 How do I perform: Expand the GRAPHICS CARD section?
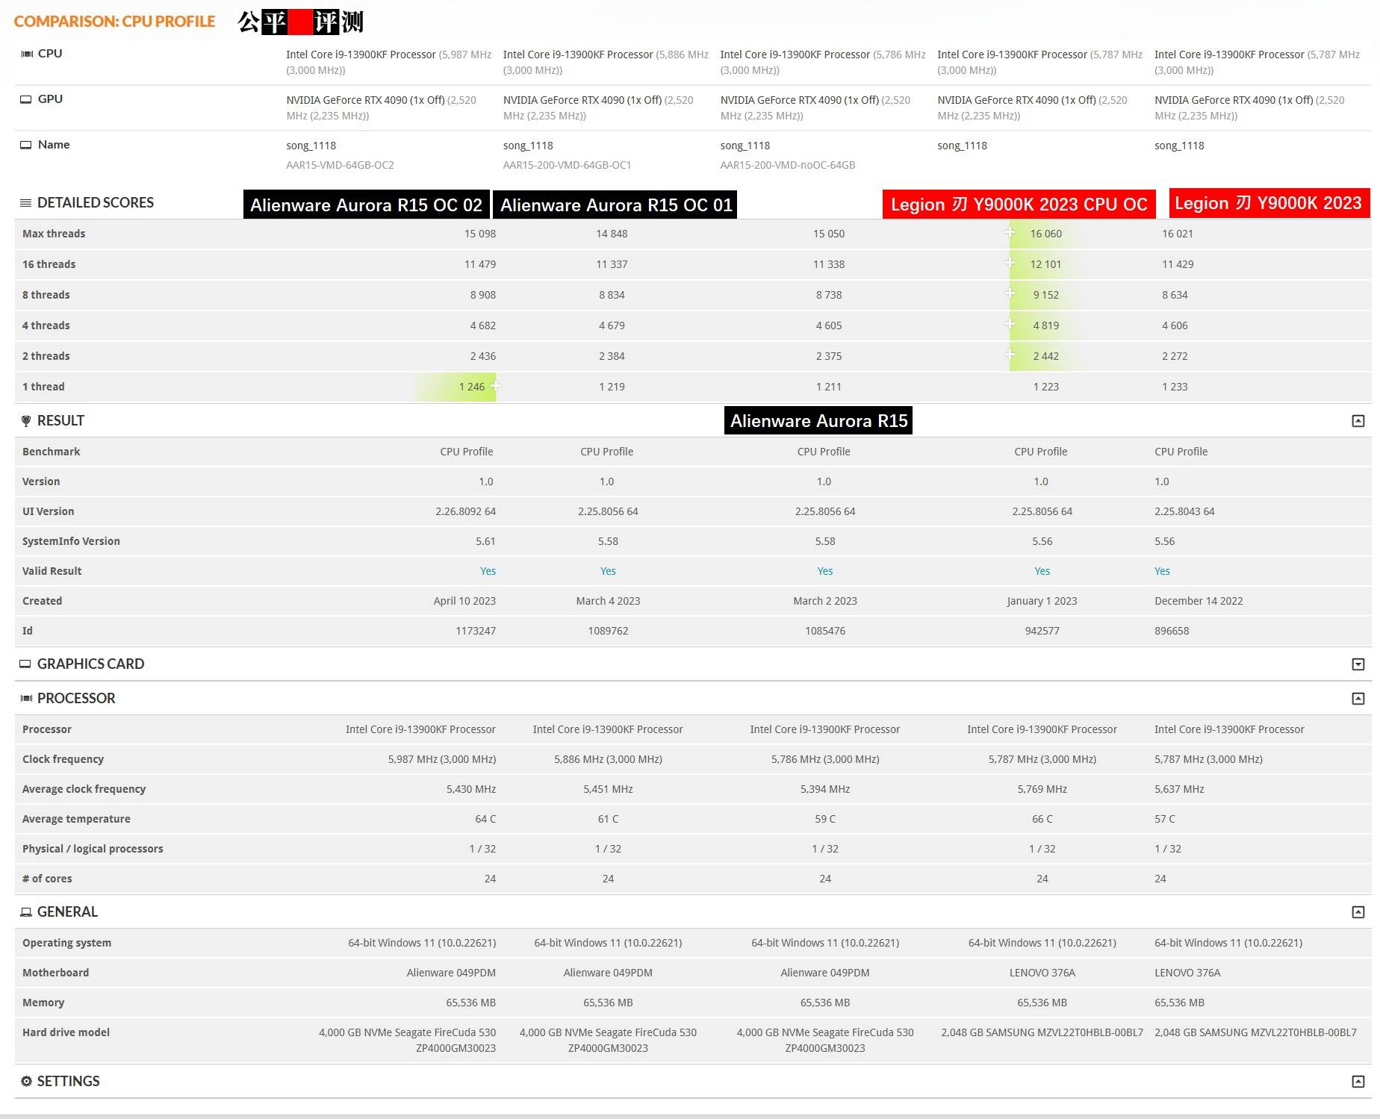[x=1358, y=664]
